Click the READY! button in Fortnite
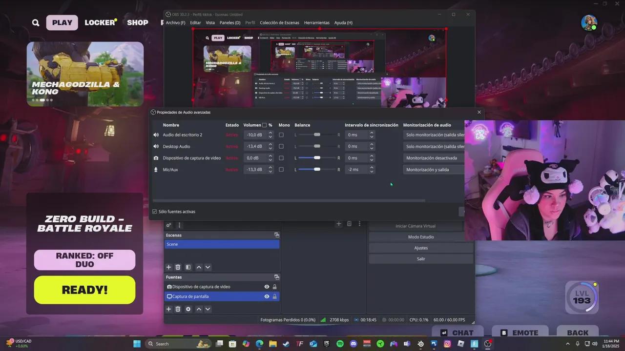The image size is (625, 351). click(x=84, y=290)
